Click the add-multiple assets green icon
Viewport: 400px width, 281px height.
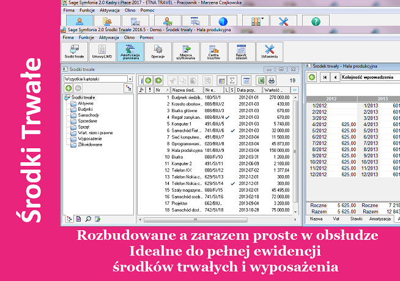coord(158,81)
